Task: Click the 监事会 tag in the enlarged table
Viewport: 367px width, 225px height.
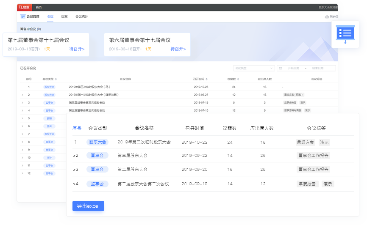Action: [97, 184]
